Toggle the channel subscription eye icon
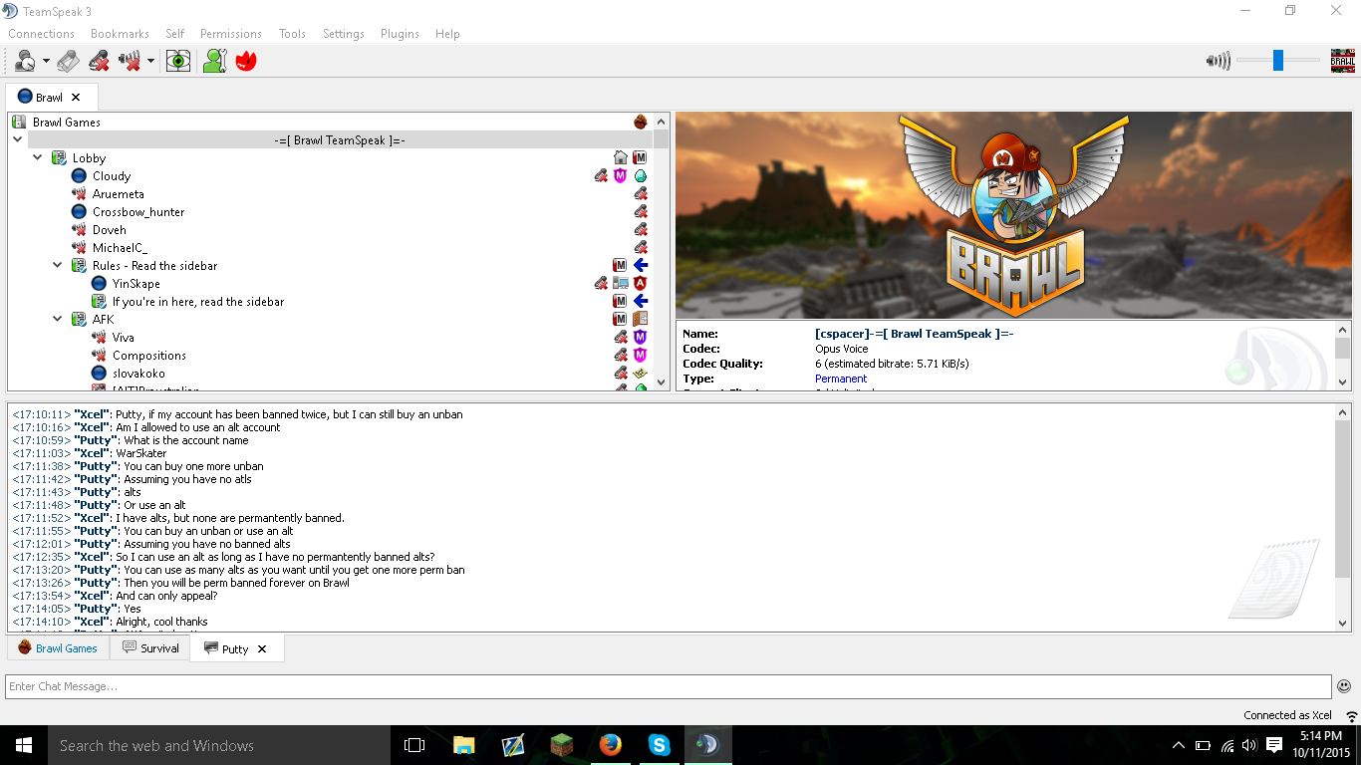 point(178,61)
